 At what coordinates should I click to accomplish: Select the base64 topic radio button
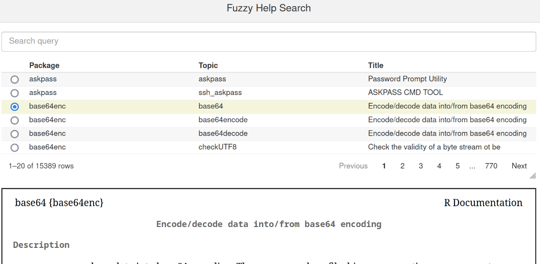[x=15, y=107]
